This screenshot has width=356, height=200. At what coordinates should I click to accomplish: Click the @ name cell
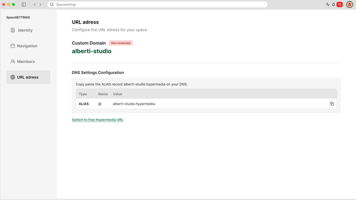[100, 104]
